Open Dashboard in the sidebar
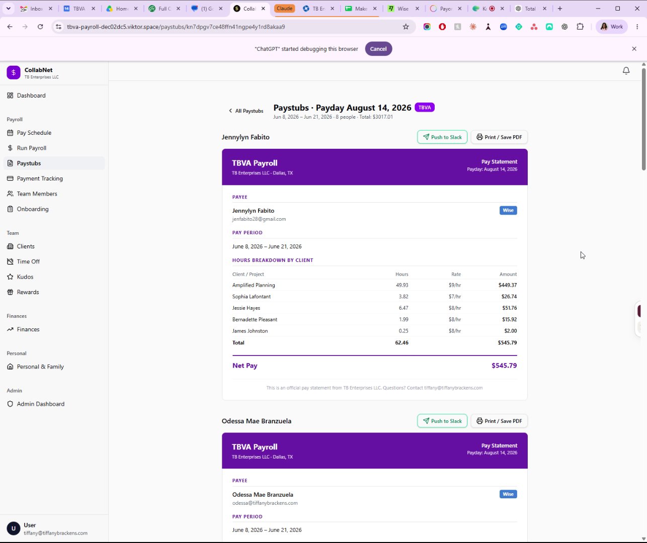The height and width of the screenshot is (543, 647). coord(54,96)
